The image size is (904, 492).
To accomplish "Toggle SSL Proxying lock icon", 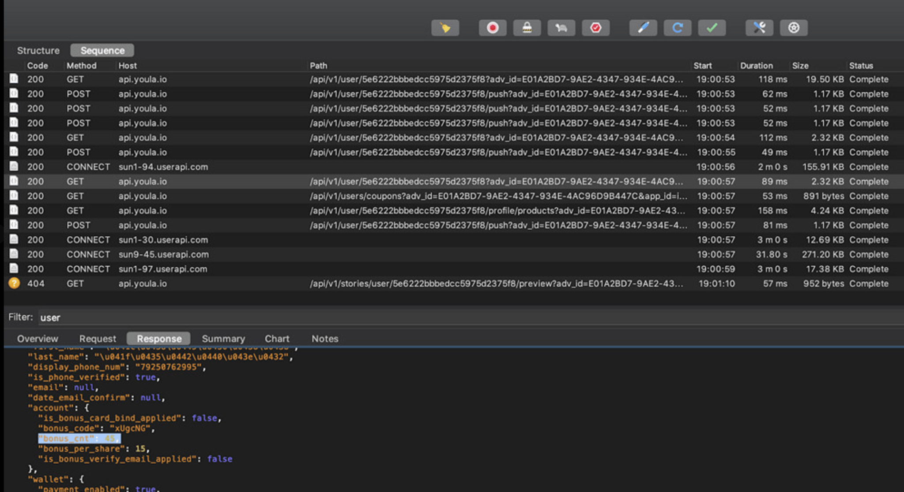I will click(x=527, y=28).
